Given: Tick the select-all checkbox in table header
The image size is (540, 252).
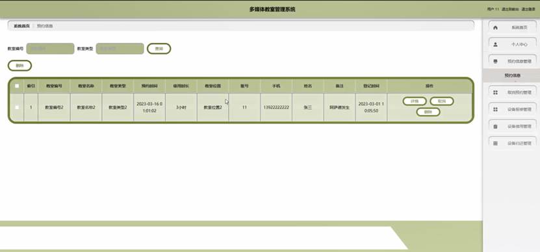Looking at the screenshot, I should (x=17, y=86).
